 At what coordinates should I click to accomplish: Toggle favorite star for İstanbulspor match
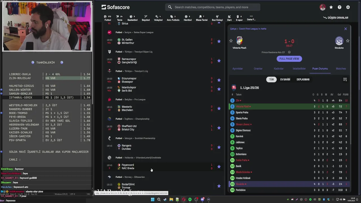[x=219, y=89]
